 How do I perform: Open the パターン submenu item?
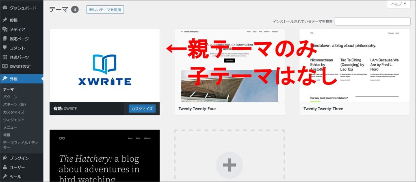tap(10, 97)
